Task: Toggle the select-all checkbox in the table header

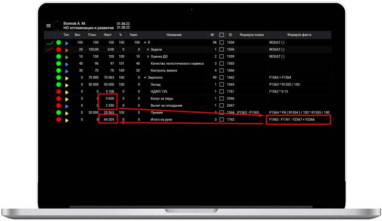Action: (222, 35)
